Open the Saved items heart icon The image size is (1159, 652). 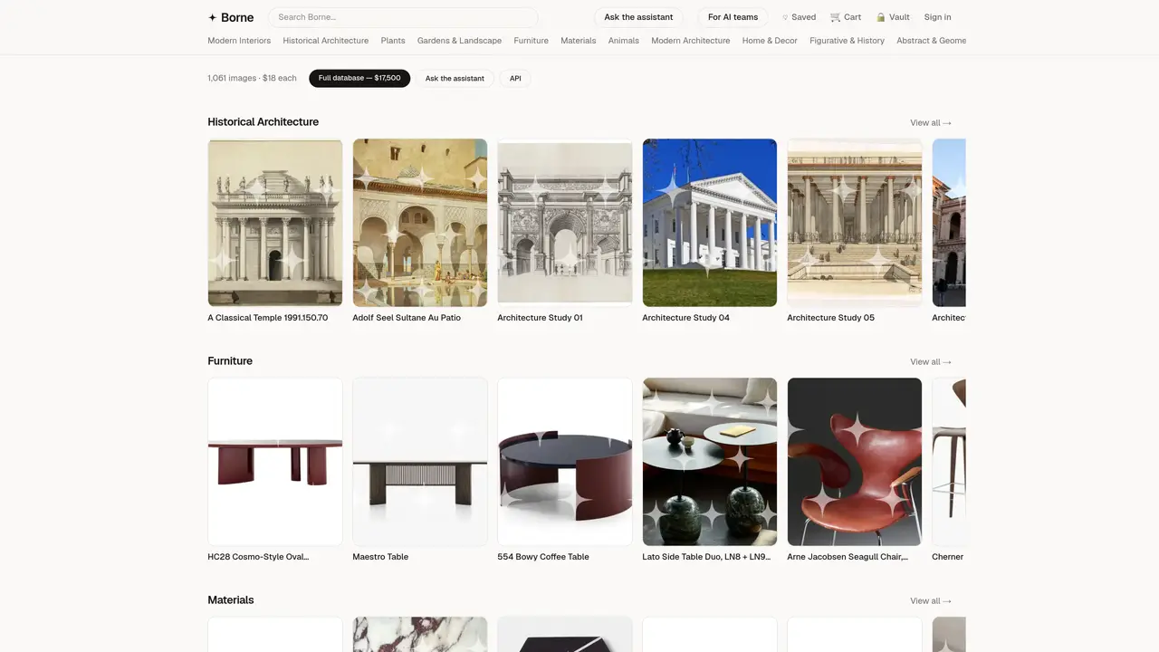point(785,17)
